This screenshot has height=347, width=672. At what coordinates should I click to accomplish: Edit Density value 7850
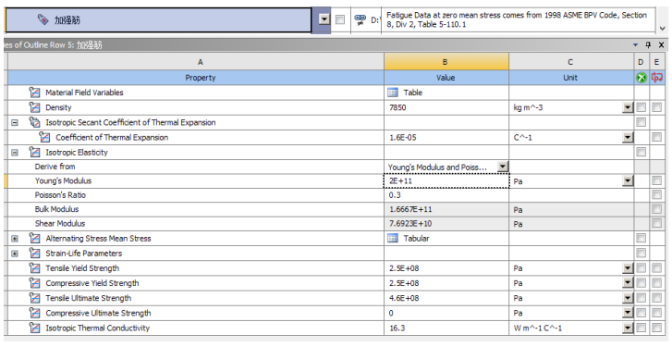click(446, 107)
